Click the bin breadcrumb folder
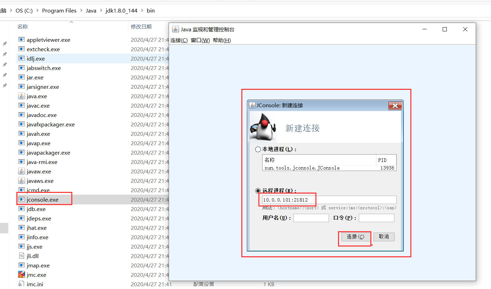The image size is (491, 289). 151,11
